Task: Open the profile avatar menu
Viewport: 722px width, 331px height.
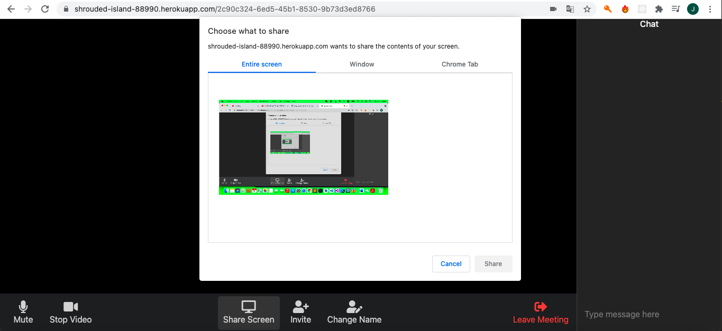Action: tap(692, 8)
